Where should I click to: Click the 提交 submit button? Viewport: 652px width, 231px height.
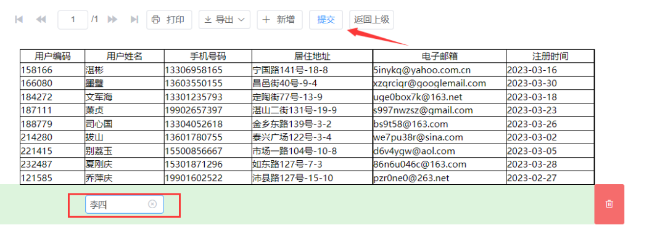(x=326, y=20)
